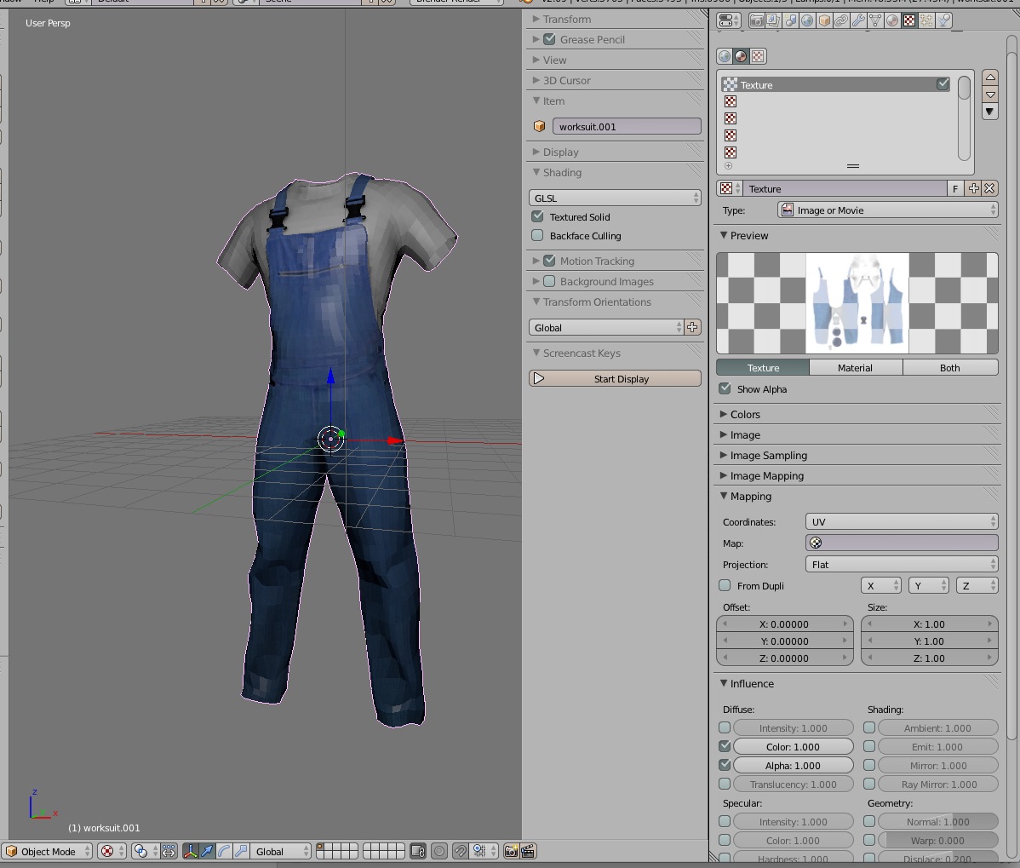1020x868 pixels.
Task: Enable the Background Images checkbox
Action: coord(549,281)
